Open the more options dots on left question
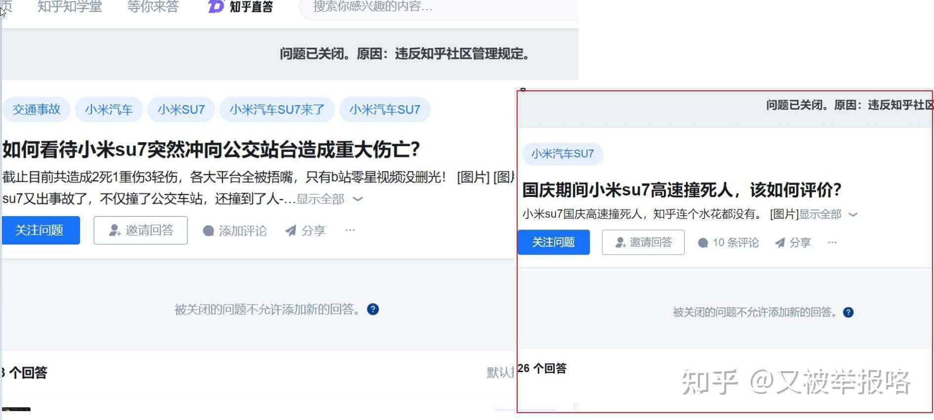The width and height of the screenshot is (934, 420). point(350,230)
